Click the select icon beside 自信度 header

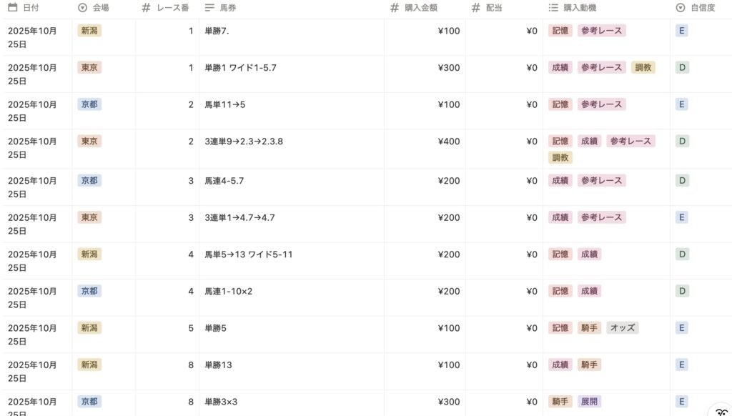click(680, 8)
